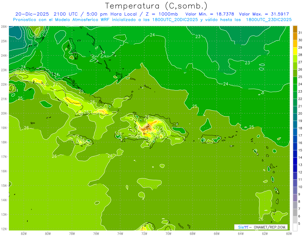Viewport: 307px width, 237px height.
Task: Click the "31" value on the color scale
Action: [300, 33]
